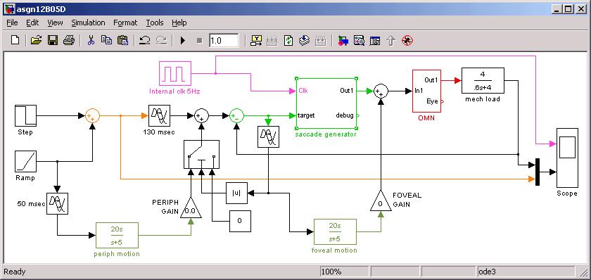Select the mech load transfer function block
This screenshot has width=591, height=280.
coord(483,80)
